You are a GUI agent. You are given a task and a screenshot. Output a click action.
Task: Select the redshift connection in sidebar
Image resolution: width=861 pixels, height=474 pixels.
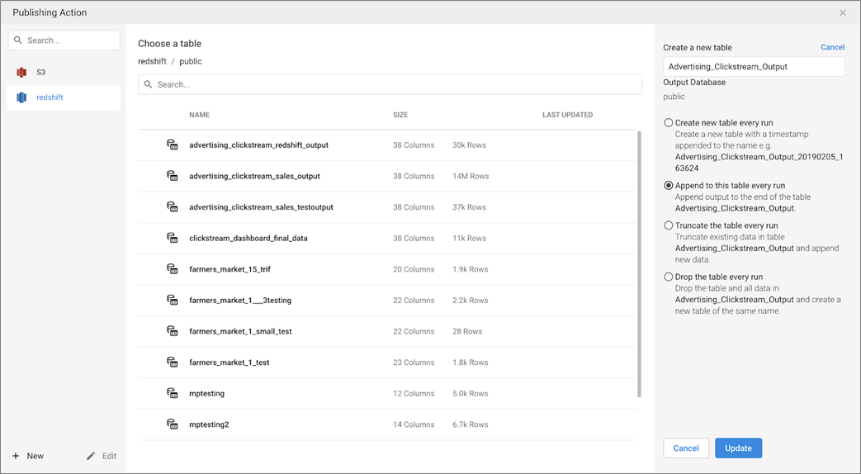[x=64, y=97]
